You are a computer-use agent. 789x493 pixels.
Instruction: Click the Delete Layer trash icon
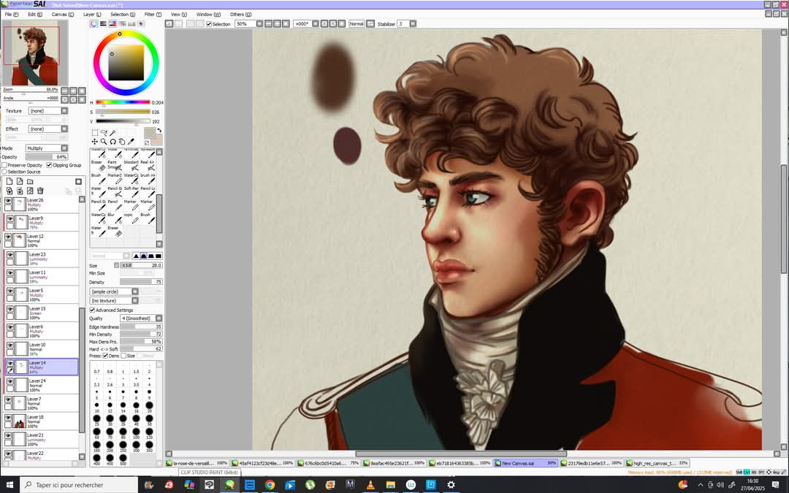pyautogui.click(x=39, y=191)
